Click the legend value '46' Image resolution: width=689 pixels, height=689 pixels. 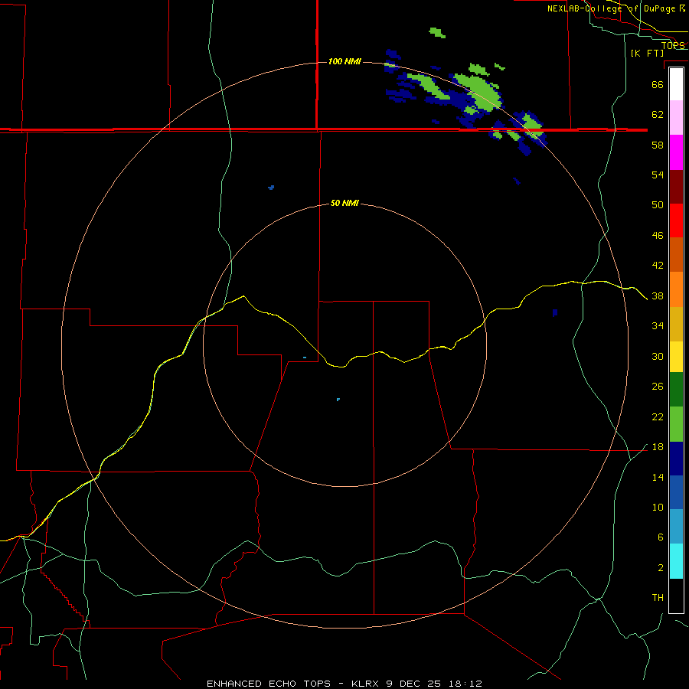click(658, 236)
